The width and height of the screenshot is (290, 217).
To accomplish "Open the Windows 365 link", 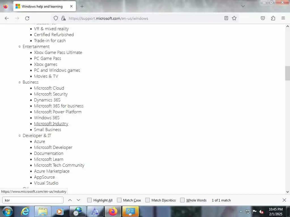I will pos(47,118).
